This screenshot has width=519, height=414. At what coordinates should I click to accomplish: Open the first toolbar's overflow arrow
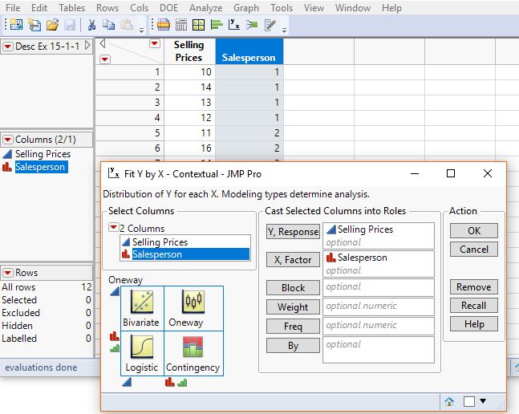pos(141,30)
